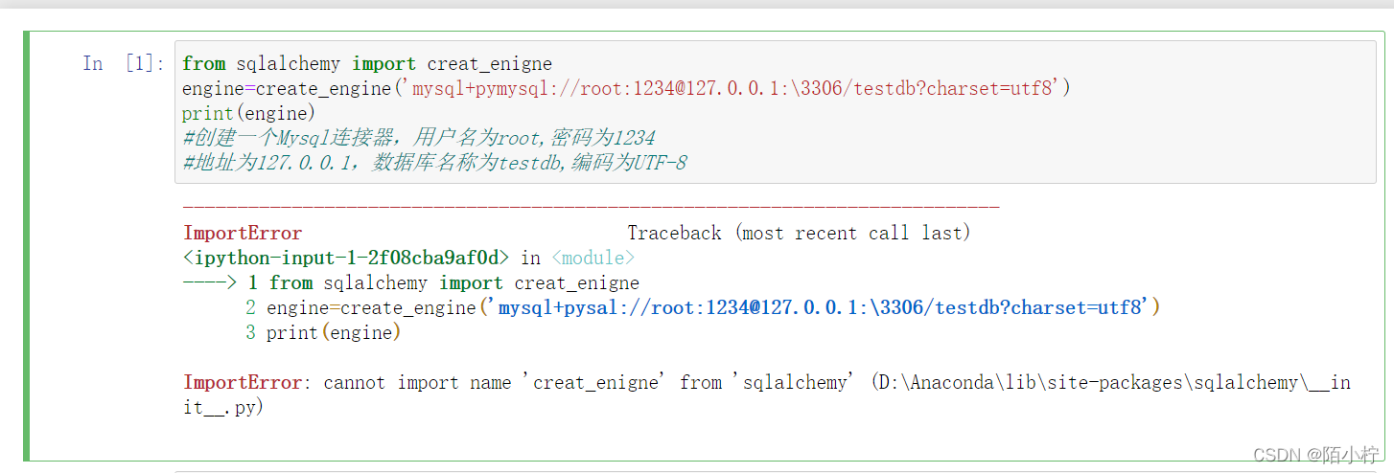Click the red 'ImportError' traceback header
The height and width of the screenshot is (473, 1394).
click(243, 233)
